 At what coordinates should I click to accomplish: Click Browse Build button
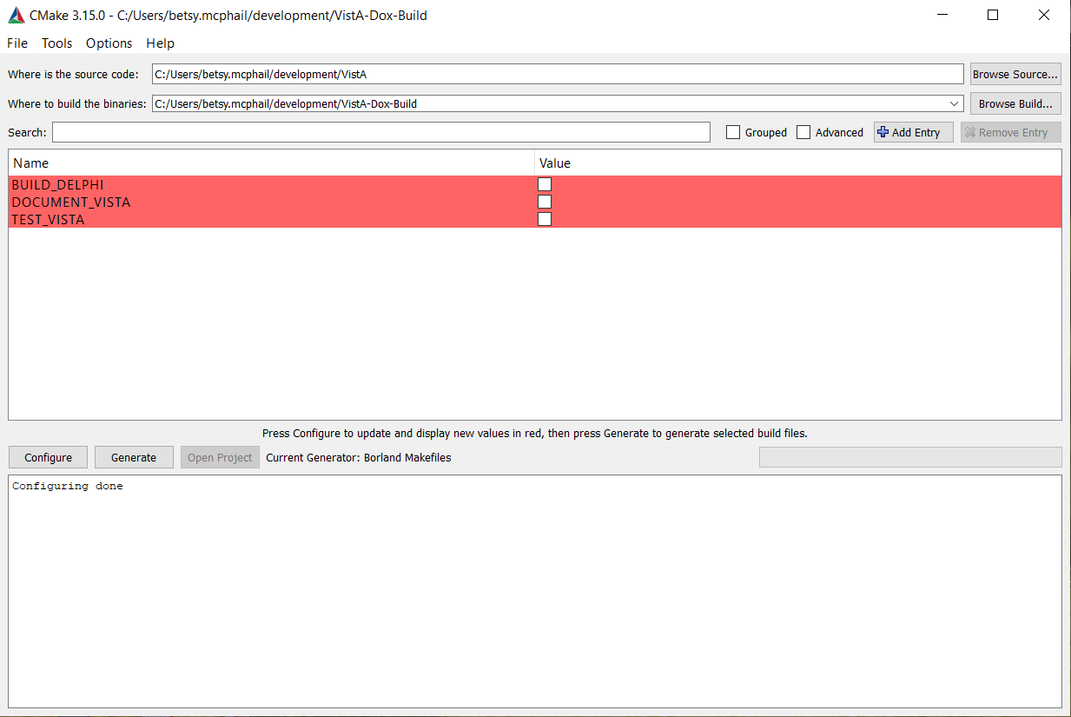pos(1015,103)
